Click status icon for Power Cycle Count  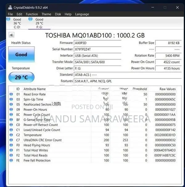11,114
